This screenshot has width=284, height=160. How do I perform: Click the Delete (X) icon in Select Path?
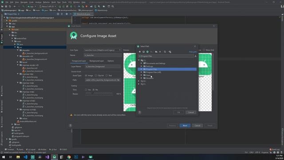(x=160, y=52)
